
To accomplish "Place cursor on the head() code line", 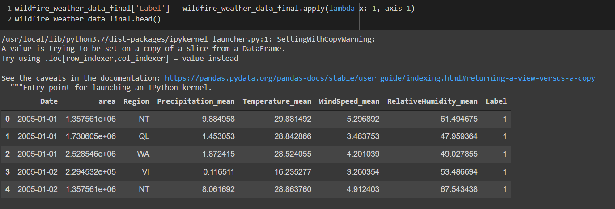I will coord(88,19).
